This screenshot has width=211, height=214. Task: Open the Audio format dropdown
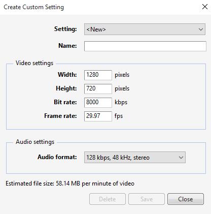[x=135, y=158]
